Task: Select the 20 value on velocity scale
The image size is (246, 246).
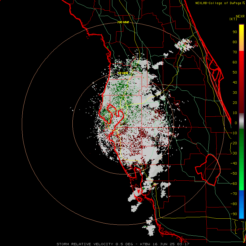Action: coord(235,103)
